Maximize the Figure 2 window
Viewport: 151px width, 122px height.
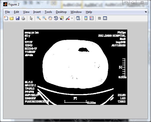(x=133, y=2)
